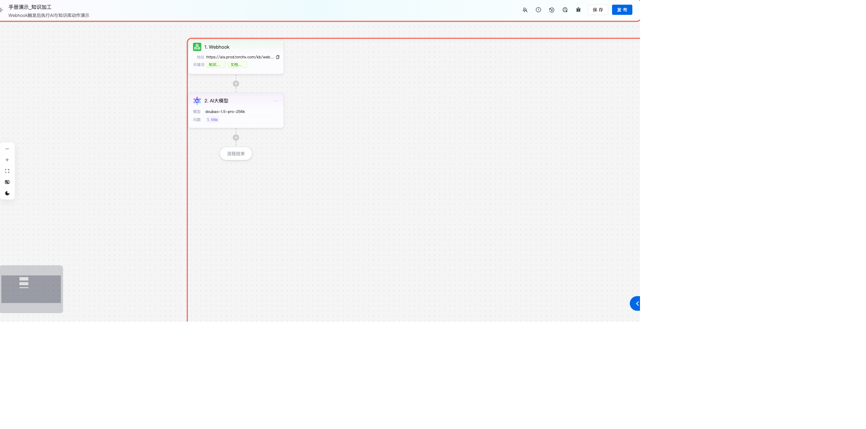Click the debug bug icon
This screenshot has width=866, height=429.
tap(578, 10)
